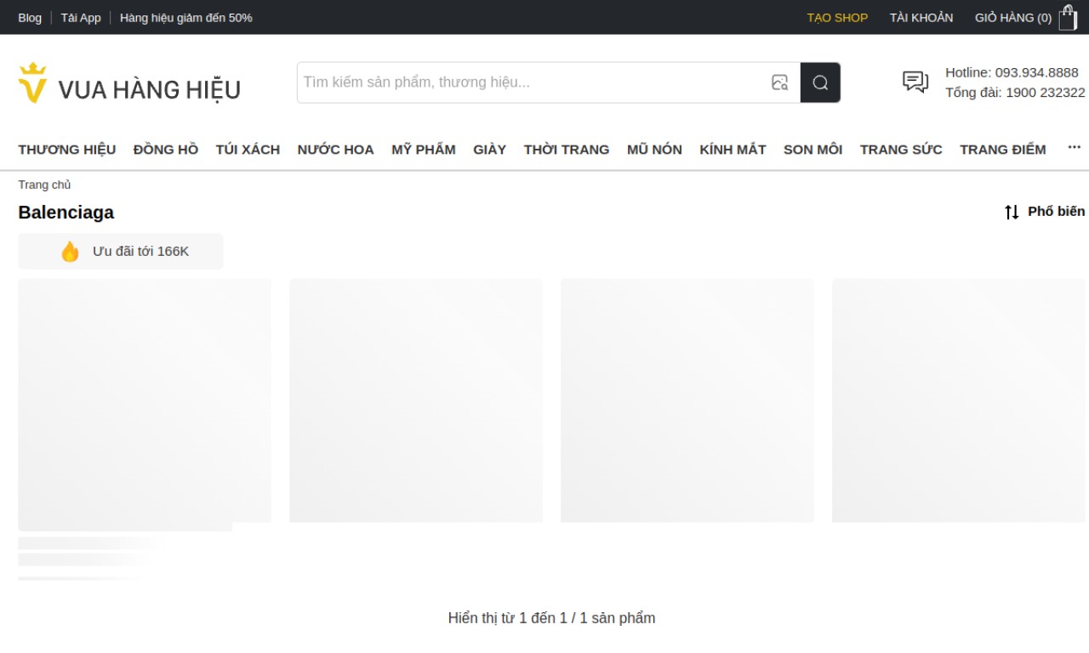
Task: Click the TẠO SHOP link
Action: [x=837, y=18]
